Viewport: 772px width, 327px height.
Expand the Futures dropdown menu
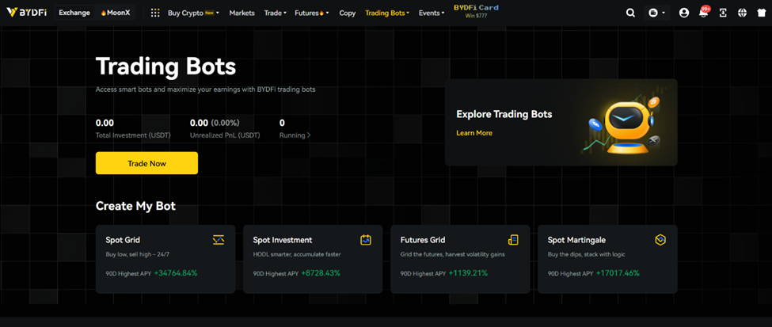311,13
